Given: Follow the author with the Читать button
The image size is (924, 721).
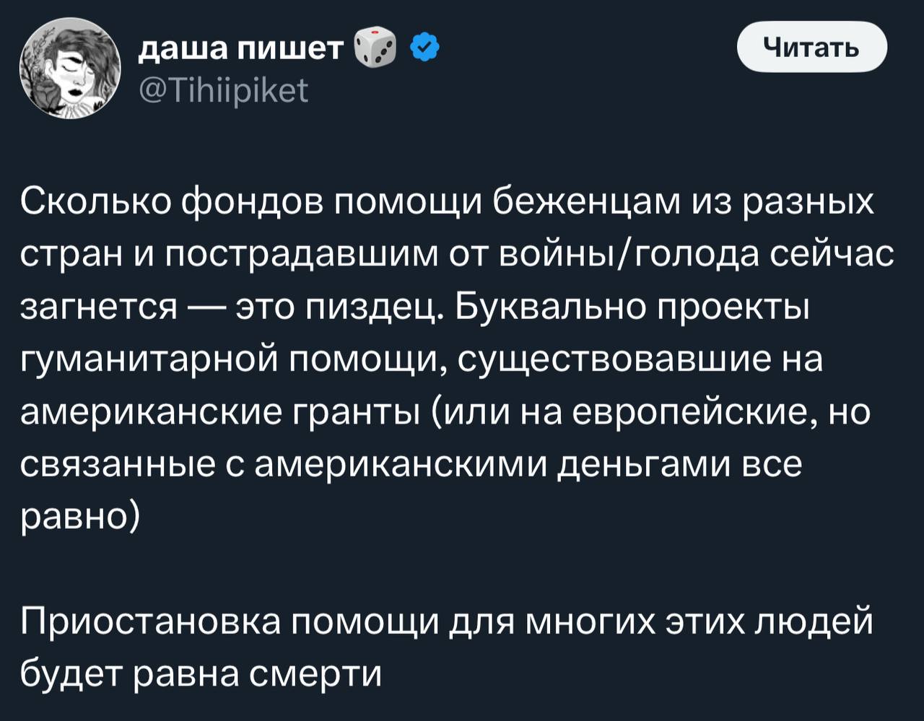Looking at the screenshot, I should [812, 47].
